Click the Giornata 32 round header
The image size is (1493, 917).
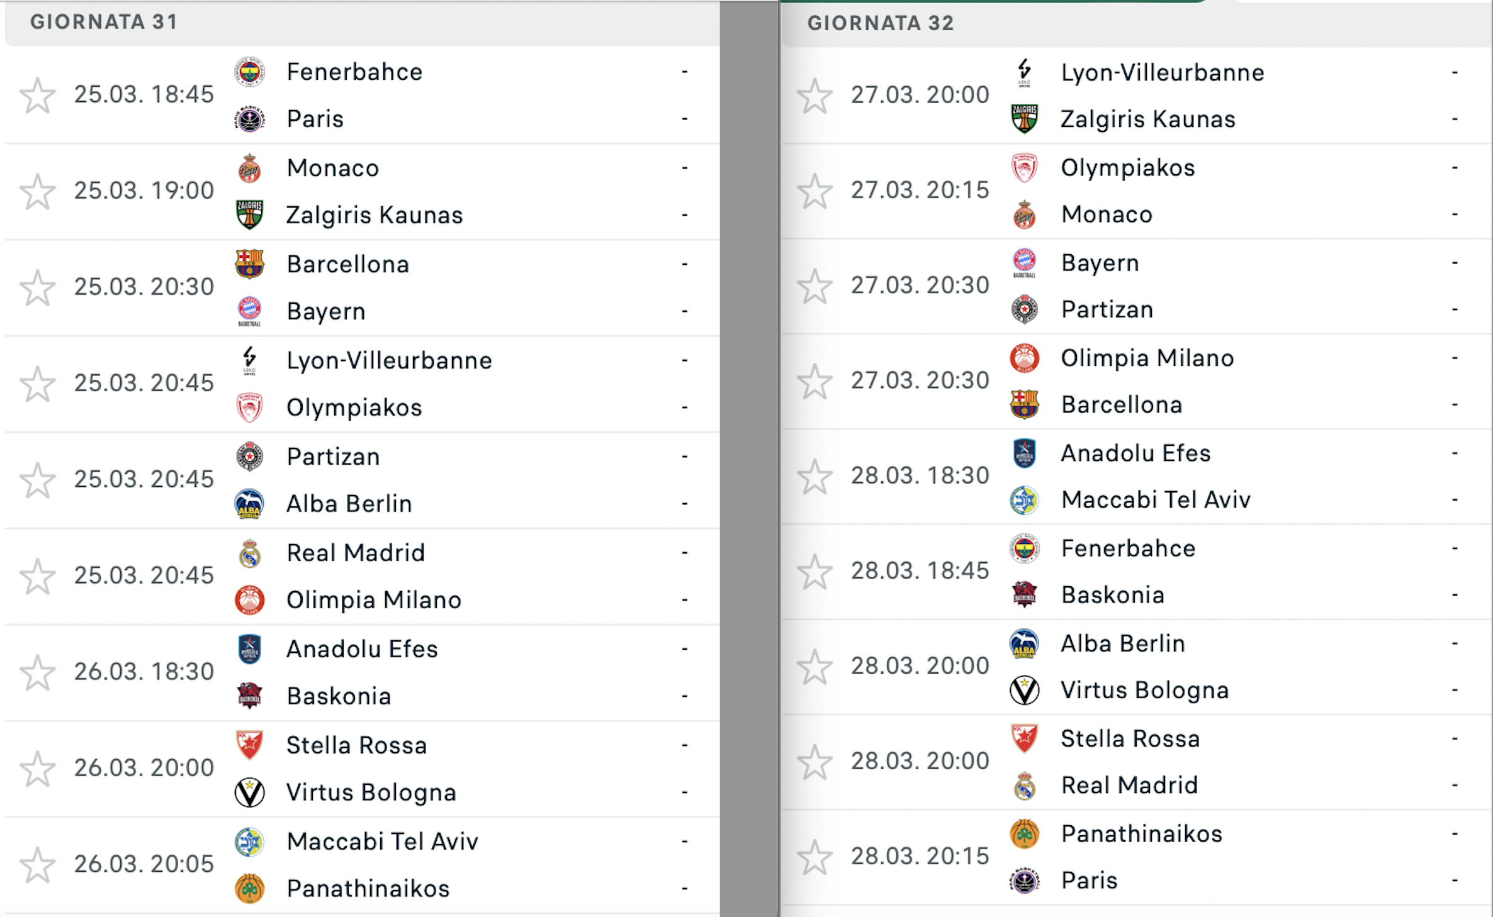point(880,23)
